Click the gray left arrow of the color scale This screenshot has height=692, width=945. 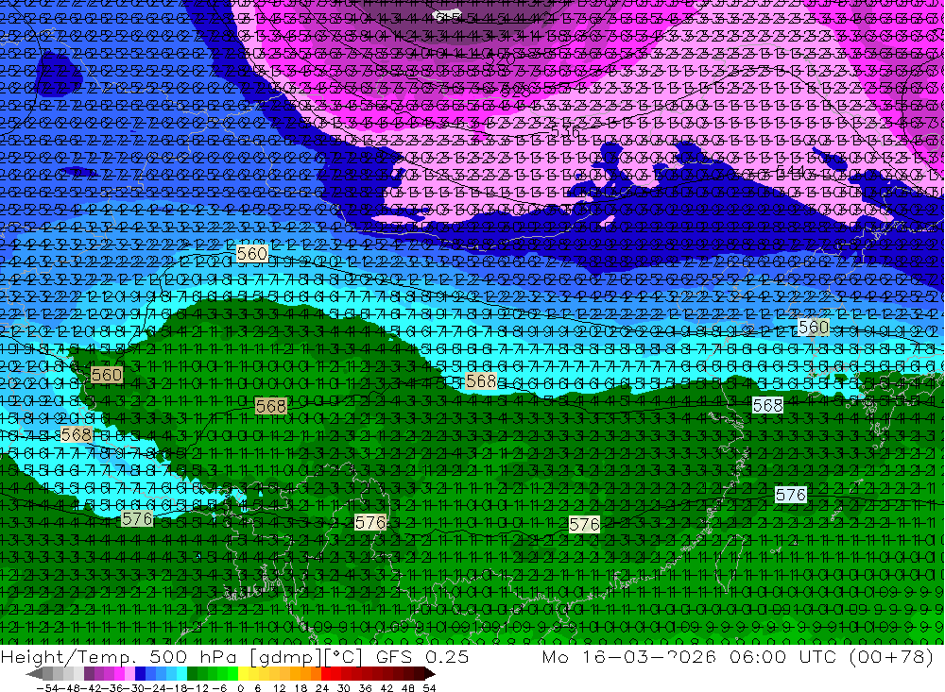[34, 673]
